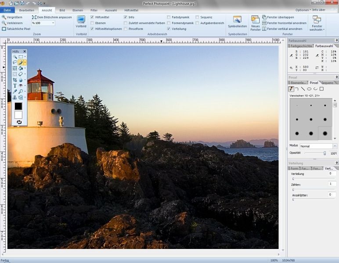Open the zoom percentage dropdown

click(53, 23)
